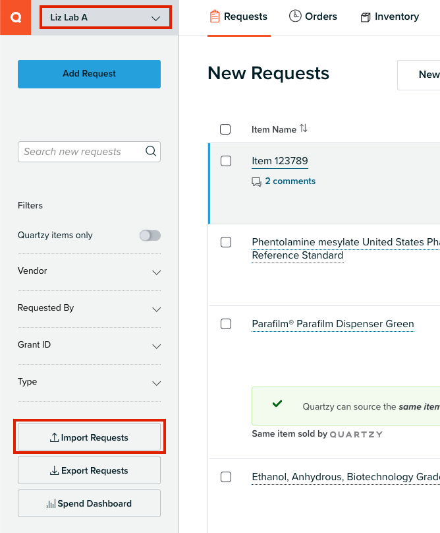The image size is (440, 533).
Task: Click the search magnifier in the search field
Action: click(x=151, y=152)
